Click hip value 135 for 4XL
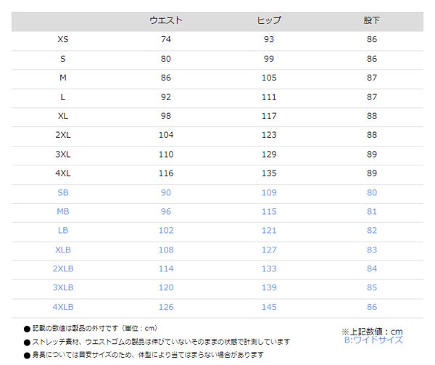 (269, 173)
